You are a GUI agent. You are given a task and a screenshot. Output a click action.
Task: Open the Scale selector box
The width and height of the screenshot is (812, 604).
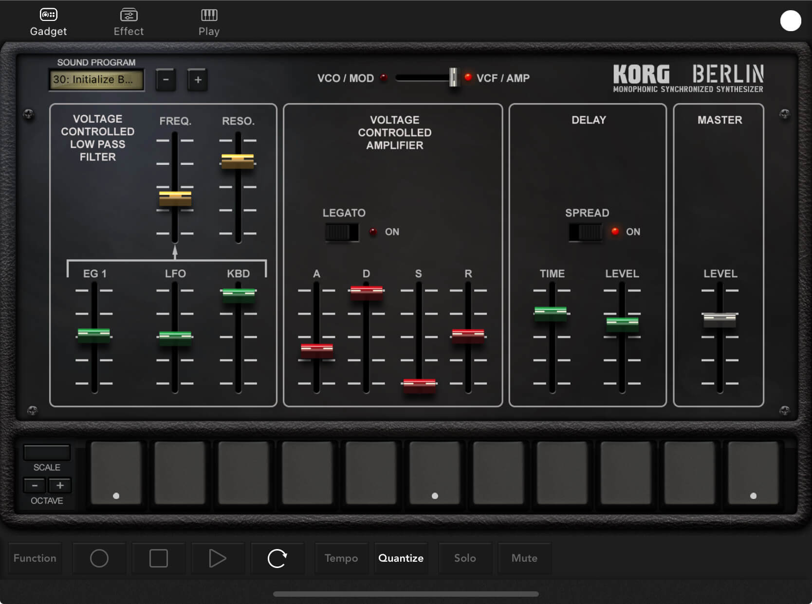pyautogui.click(x=47, y=453)
